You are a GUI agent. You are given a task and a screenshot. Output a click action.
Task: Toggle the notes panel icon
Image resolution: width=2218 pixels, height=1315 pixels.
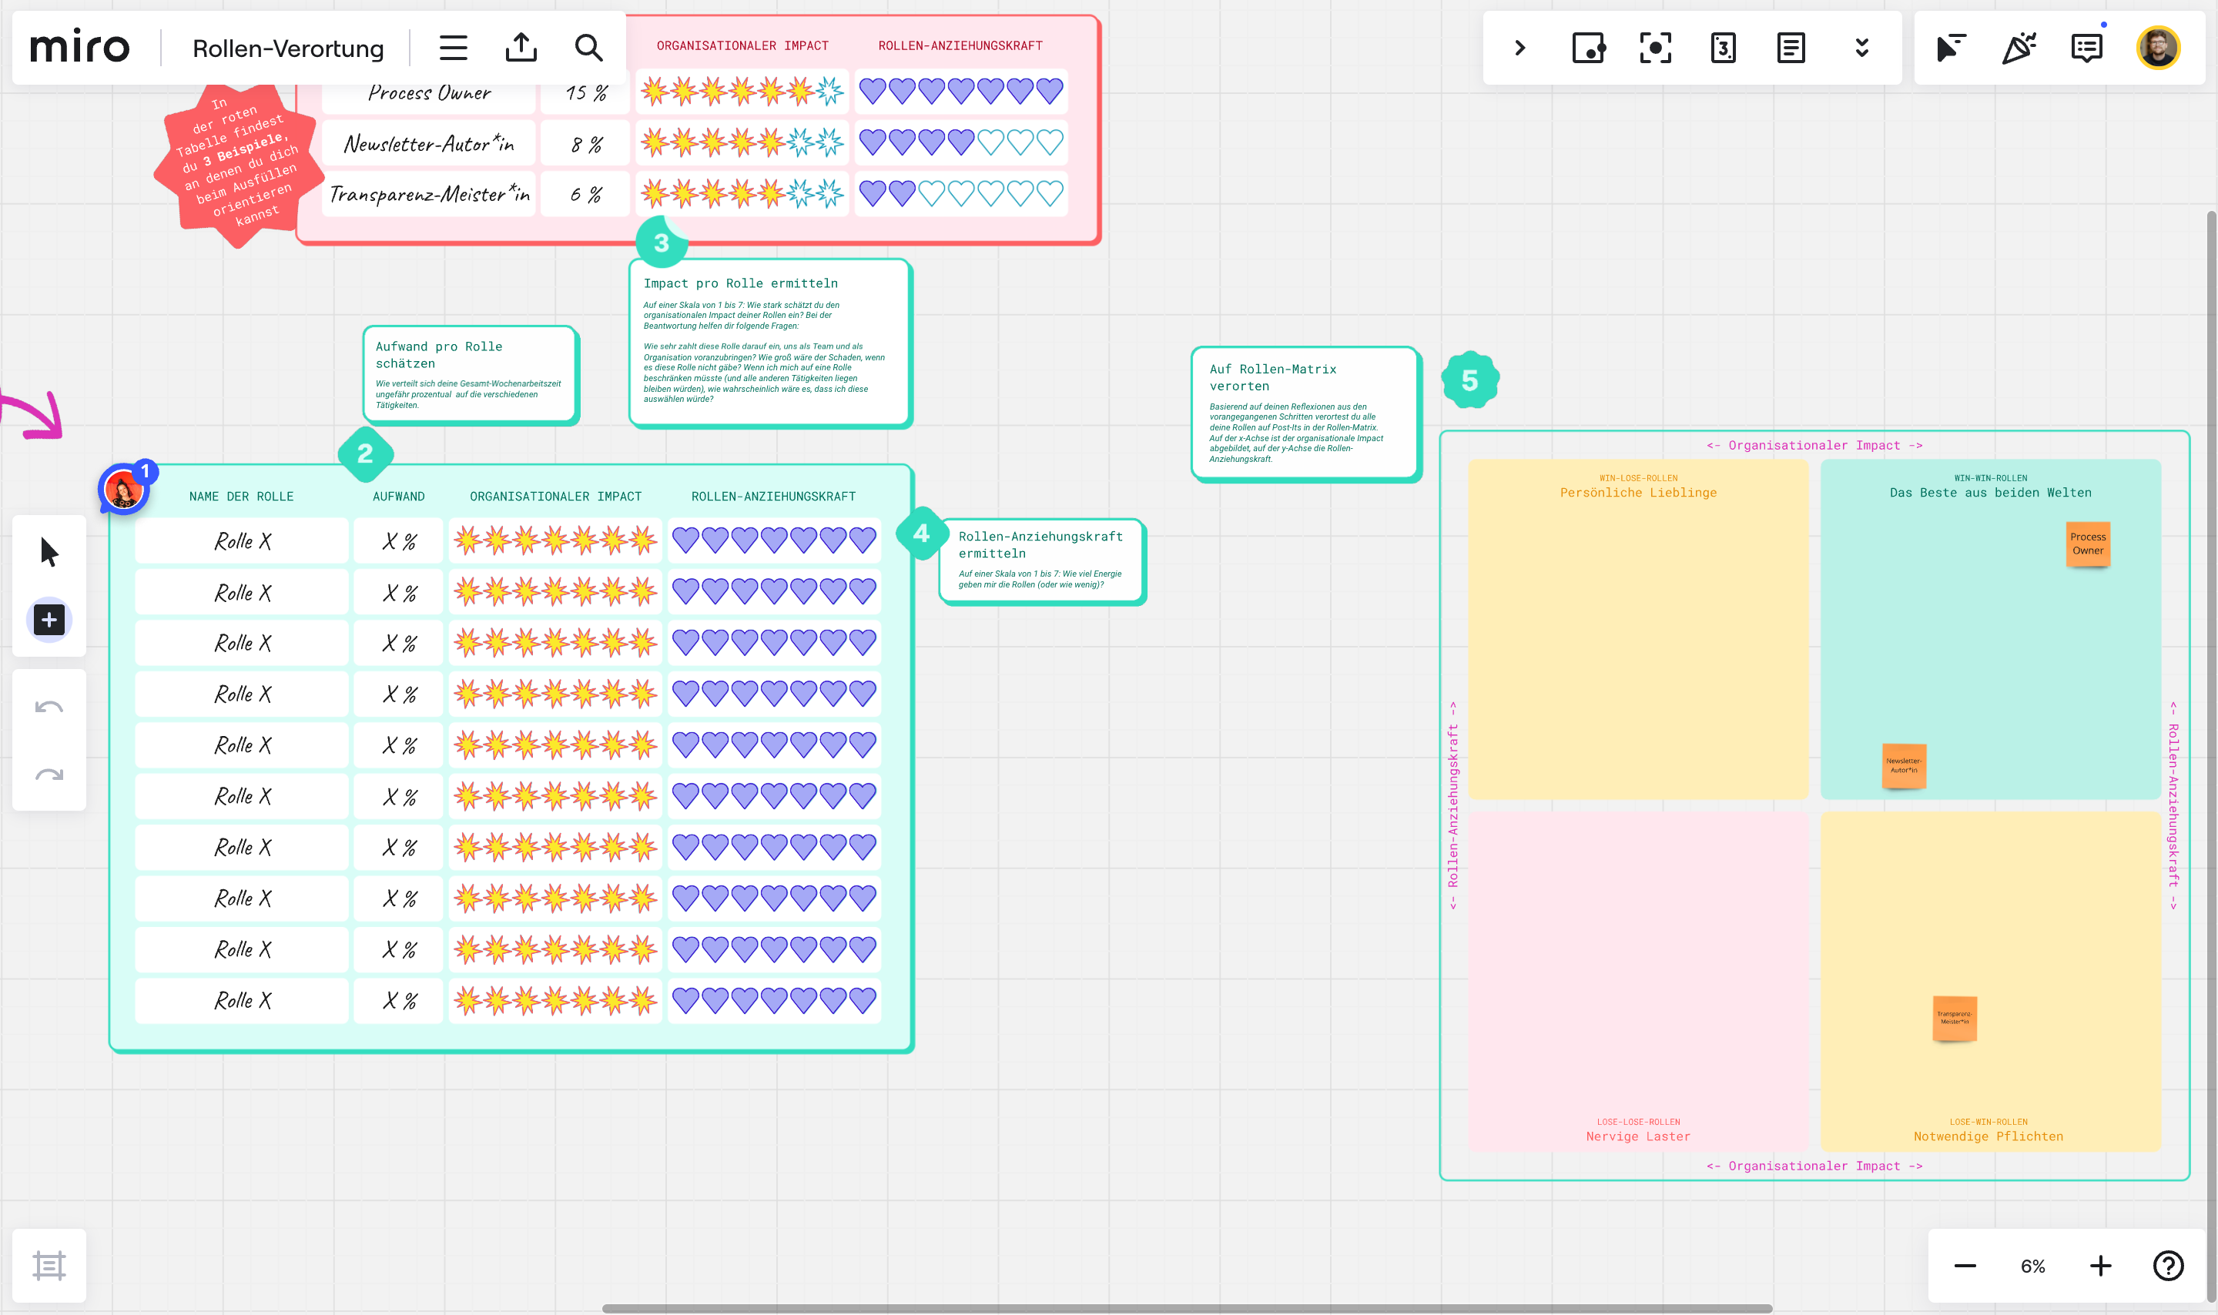[x=1791, y=48]
